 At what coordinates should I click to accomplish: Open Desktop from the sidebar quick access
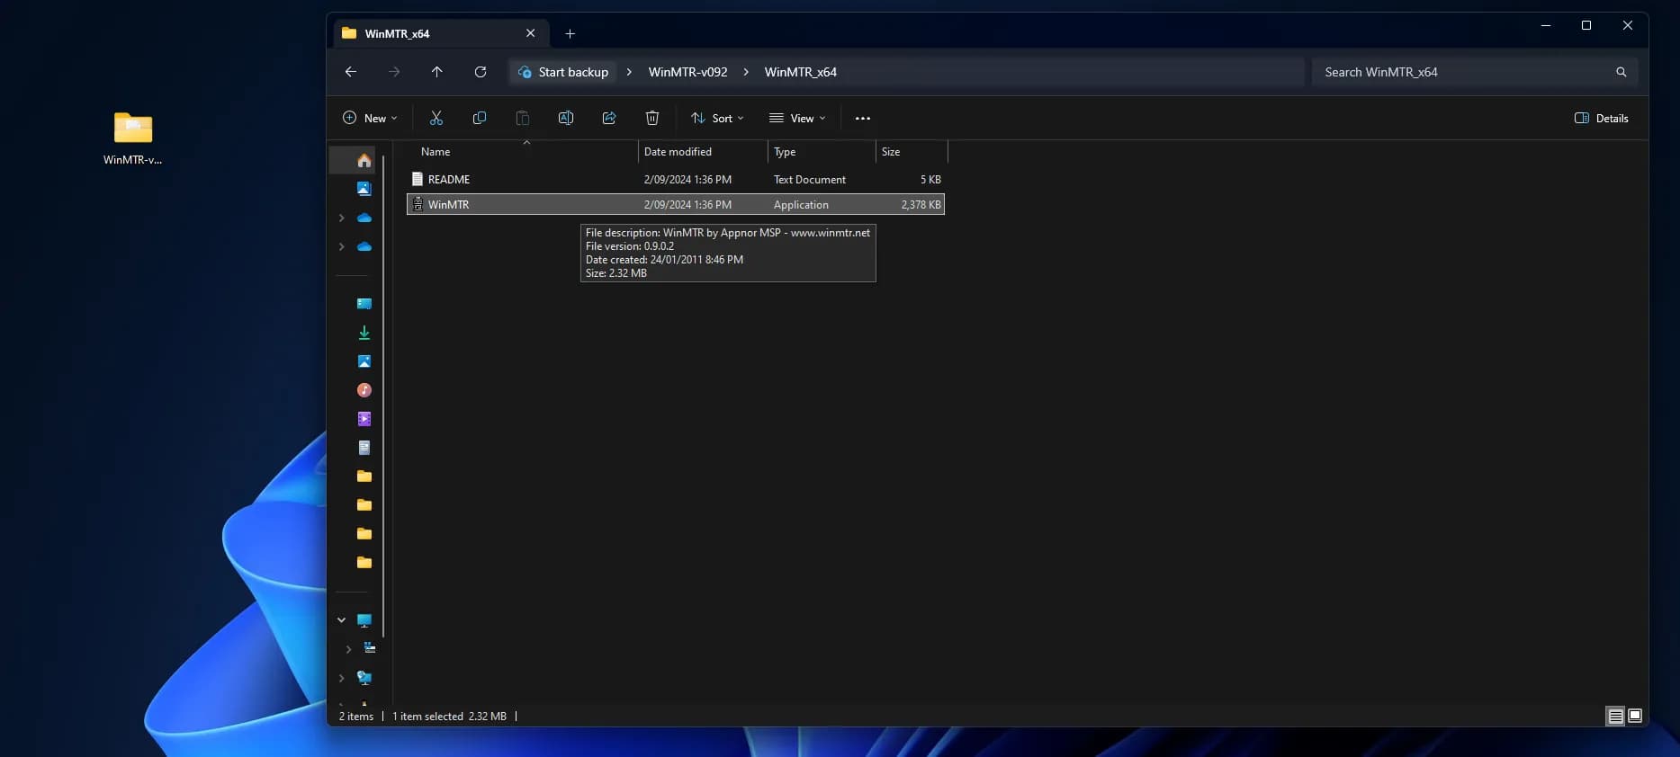coord(364,304)
